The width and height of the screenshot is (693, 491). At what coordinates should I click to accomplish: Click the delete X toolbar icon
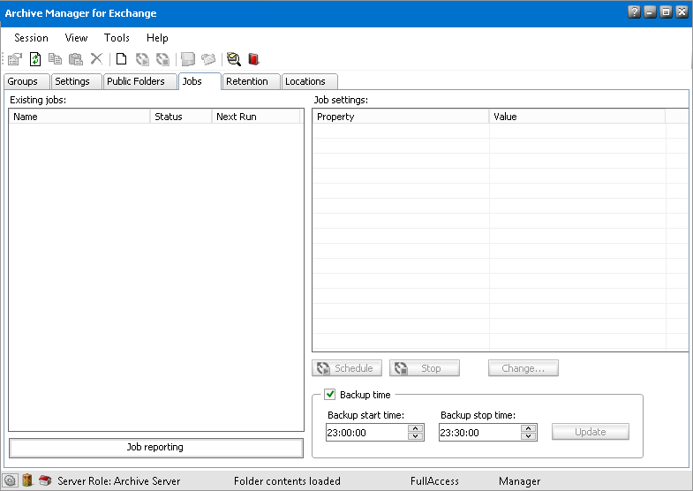pos(97,59)
